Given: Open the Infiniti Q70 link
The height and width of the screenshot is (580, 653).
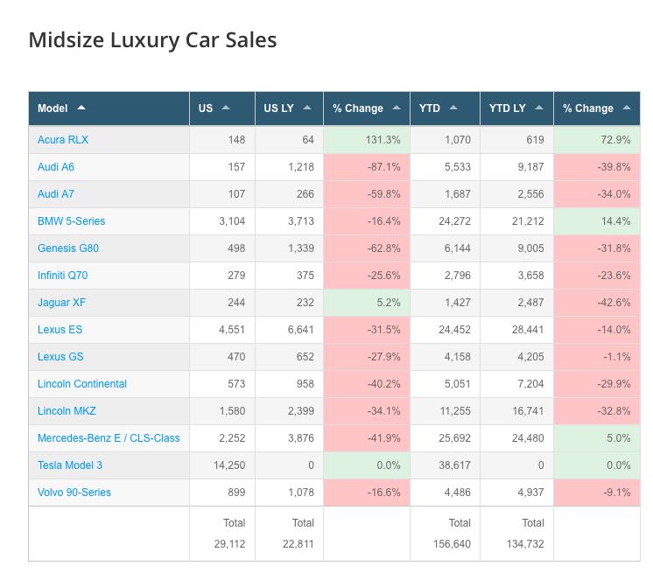Looking at the screenshot, I should (x=62, y=275).
